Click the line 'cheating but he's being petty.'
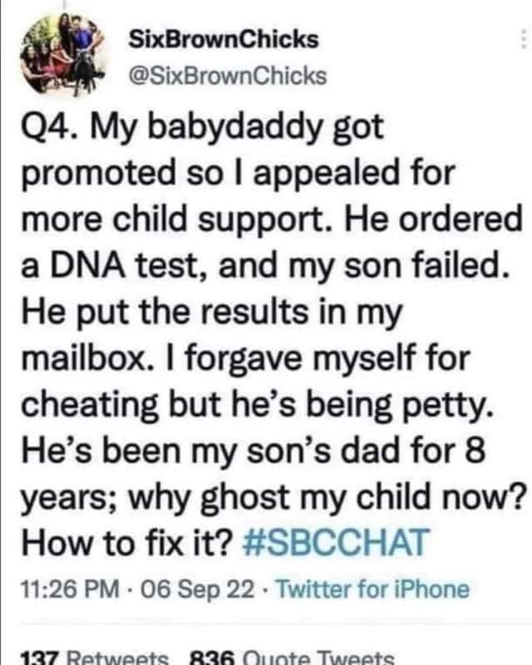 click(x=258, y=406)
